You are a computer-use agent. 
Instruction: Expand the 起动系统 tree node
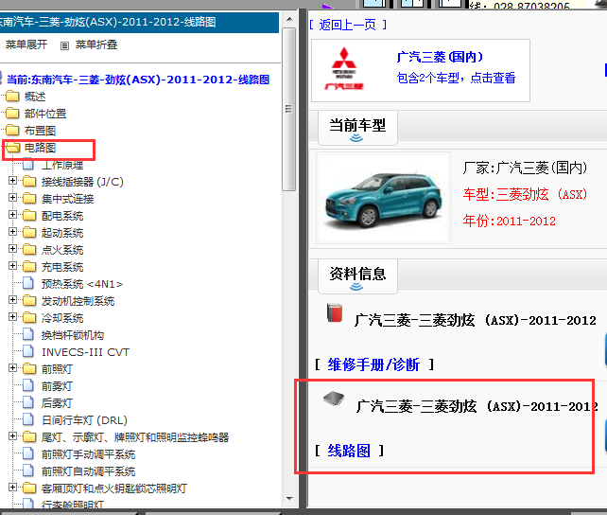[x=13, y=232]
